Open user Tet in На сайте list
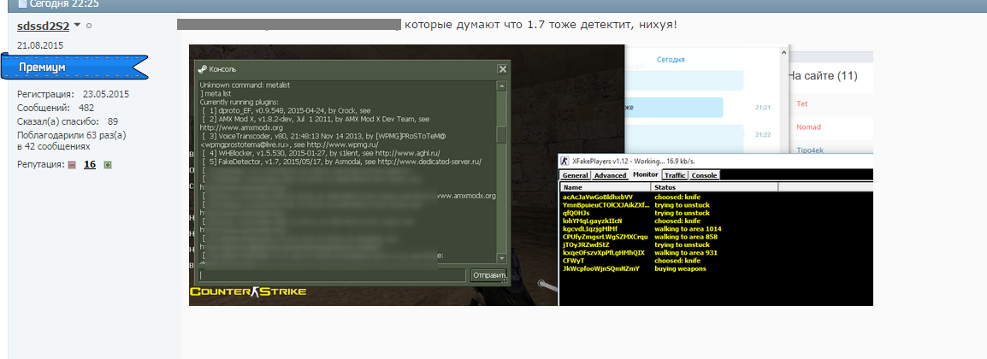 point(802,103)
